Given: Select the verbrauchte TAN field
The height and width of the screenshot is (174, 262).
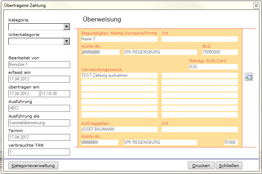Looking at the screenshot, I should pos(39,152).
